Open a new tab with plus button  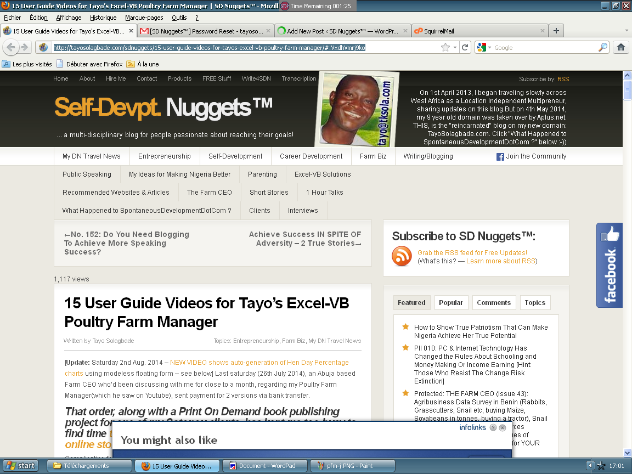click(x=556, y=31)
